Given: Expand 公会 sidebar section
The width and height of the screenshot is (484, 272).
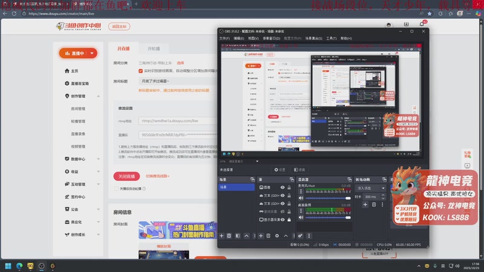Looking at the screenshot, I should click(x=99, y=209).
